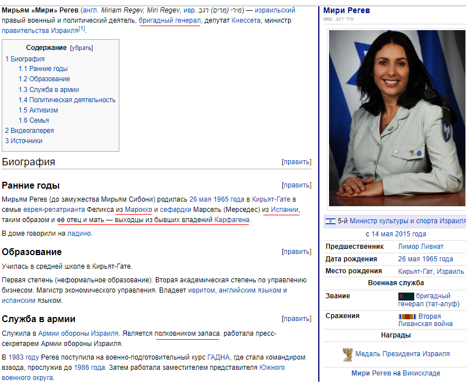Open the Кирьят-Гате link
466x388 pixels.
[x=271, y=199]
